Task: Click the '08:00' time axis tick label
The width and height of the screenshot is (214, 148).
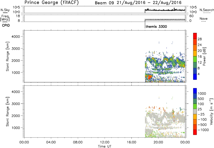Action: click(78, 142)
